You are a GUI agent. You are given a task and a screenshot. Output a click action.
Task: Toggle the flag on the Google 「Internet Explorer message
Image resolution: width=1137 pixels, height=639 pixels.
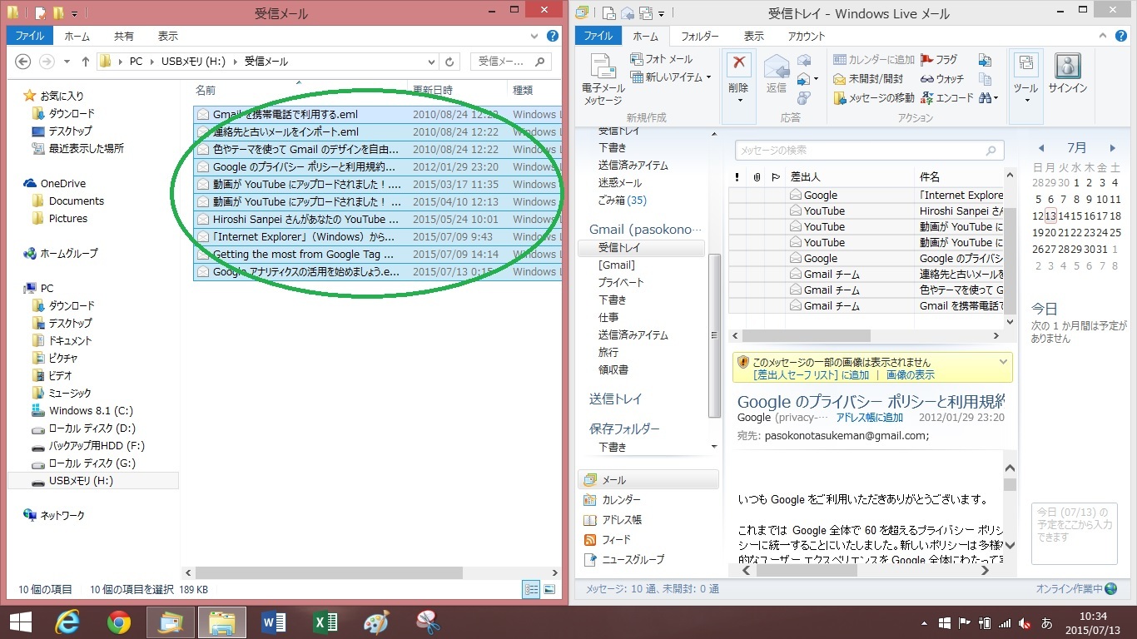776,196
